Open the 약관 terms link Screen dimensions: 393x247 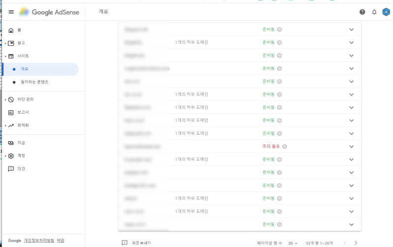point(60,241)
